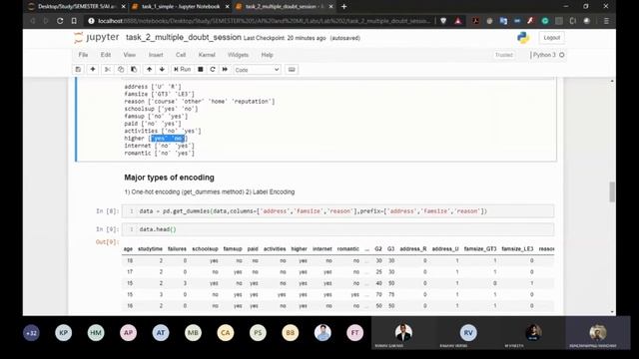Viewport: 639px width, 359px height.
Task: Select participant tile RV
Action: point(468,333)
